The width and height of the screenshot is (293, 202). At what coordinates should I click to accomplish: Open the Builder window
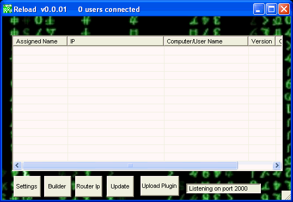[58, 186]
